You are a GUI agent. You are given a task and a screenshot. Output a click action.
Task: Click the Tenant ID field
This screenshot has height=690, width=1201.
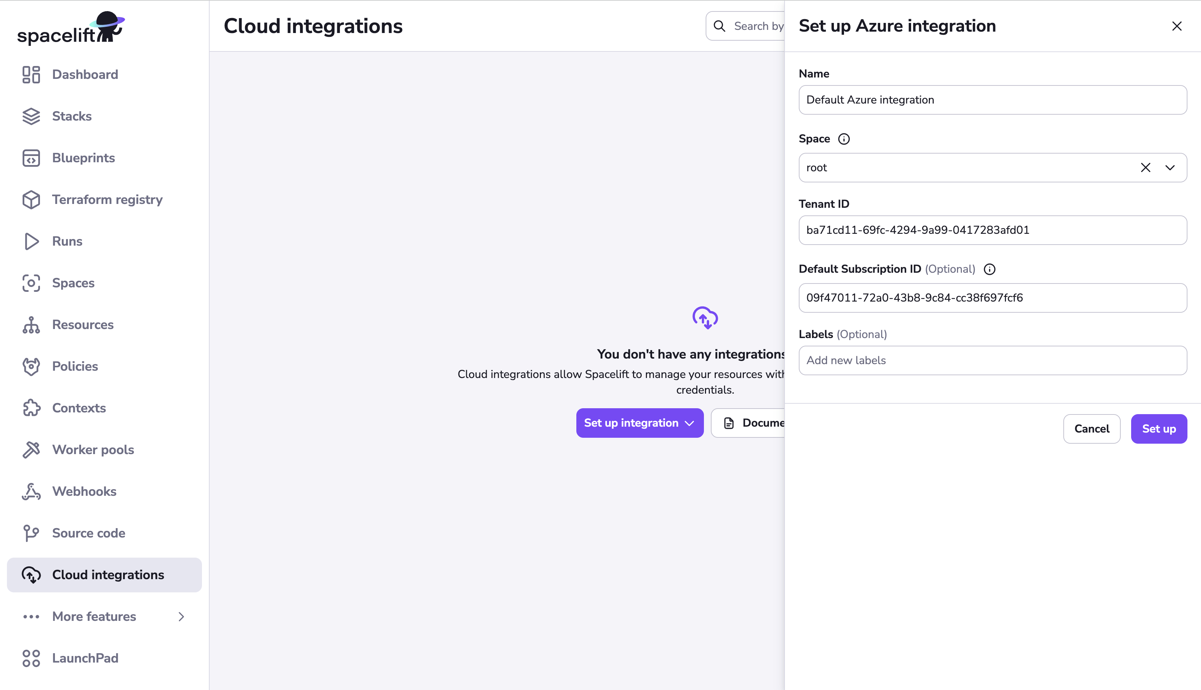point(993,230)
